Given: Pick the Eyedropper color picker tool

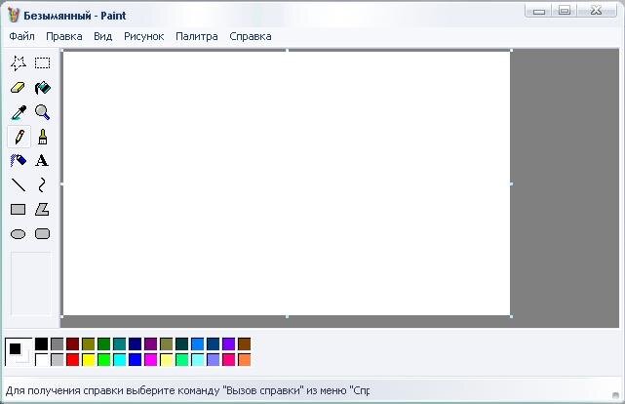Looking at the screenshot, I should pyautogui.click(x=18, y=112).
